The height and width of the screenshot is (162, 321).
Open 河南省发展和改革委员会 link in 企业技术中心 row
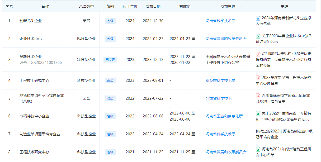pyautogui.click(x=226, y=39)
